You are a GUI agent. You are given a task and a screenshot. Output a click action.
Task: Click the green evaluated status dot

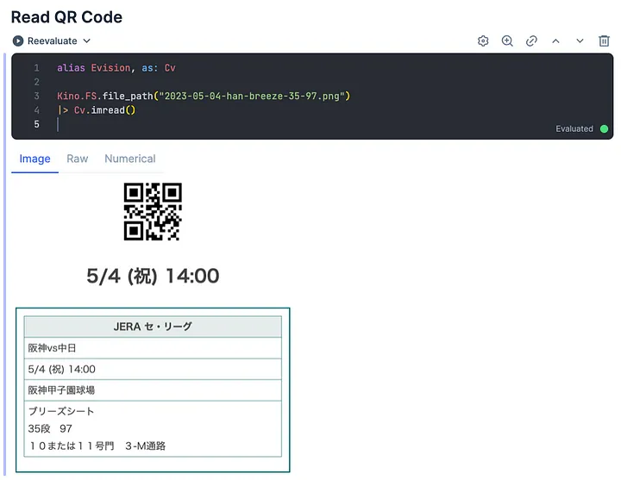(604, 128)
